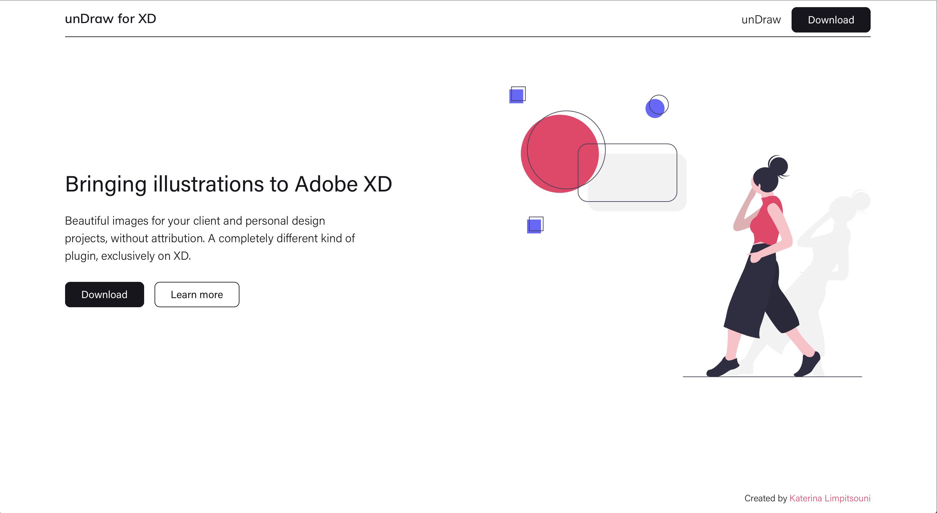Image resolution: width=937 pixels, height=513 pixels.
Task: Click the descriptive paragraph about beautiful images
Action: coord(210,238)
